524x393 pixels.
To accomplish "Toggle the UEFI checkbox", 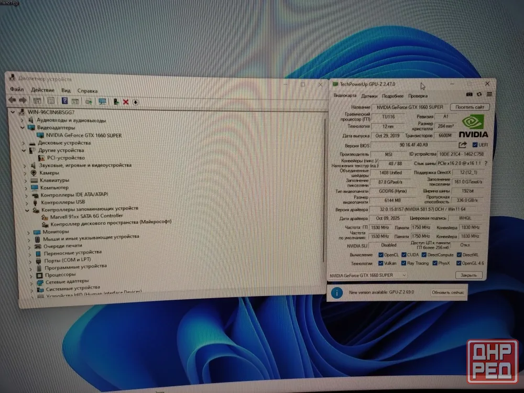I will [x=475, y=145].
